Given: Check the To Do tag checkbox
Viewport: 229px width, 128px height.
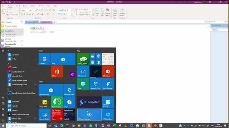Looking at the screenshot, I should coord(76,10).
